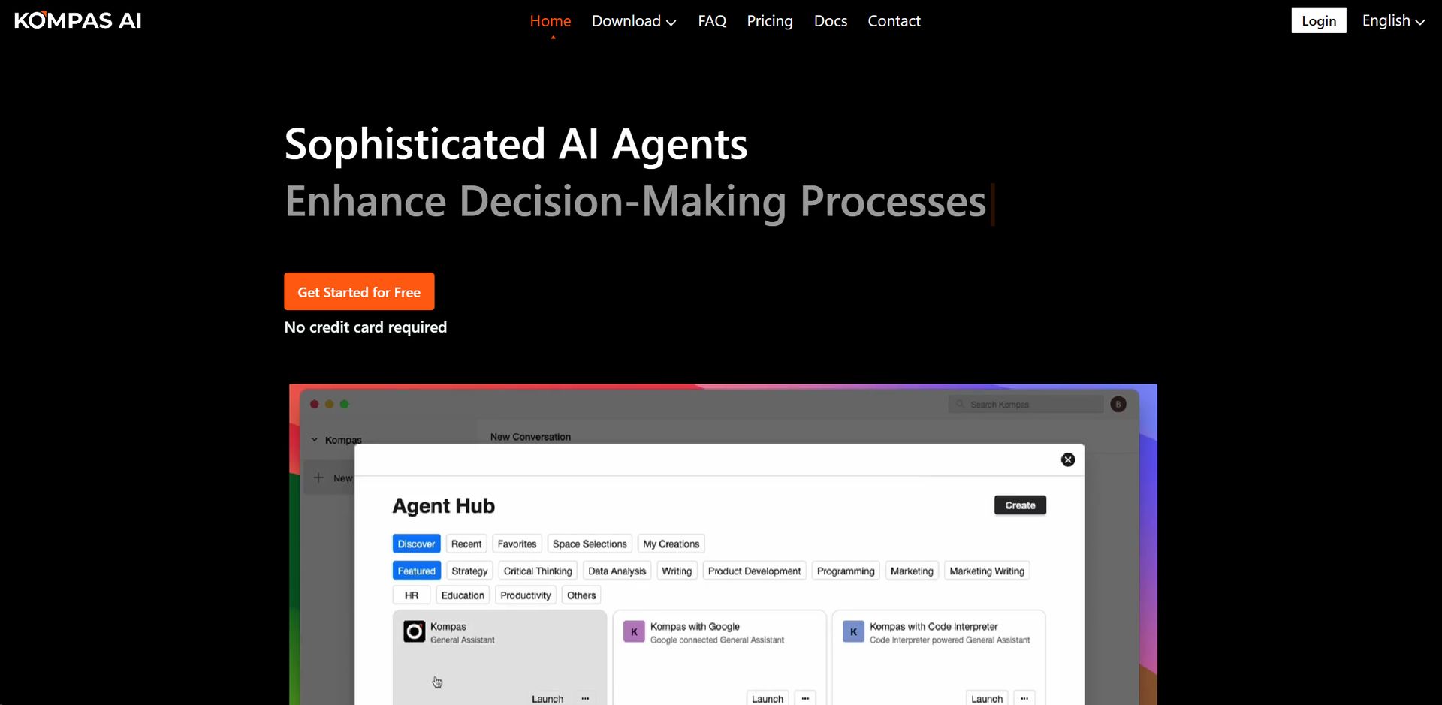Switch to the Recent tab in Agent Hub
Screen dimensions: 1442x705
coord(466,543)
